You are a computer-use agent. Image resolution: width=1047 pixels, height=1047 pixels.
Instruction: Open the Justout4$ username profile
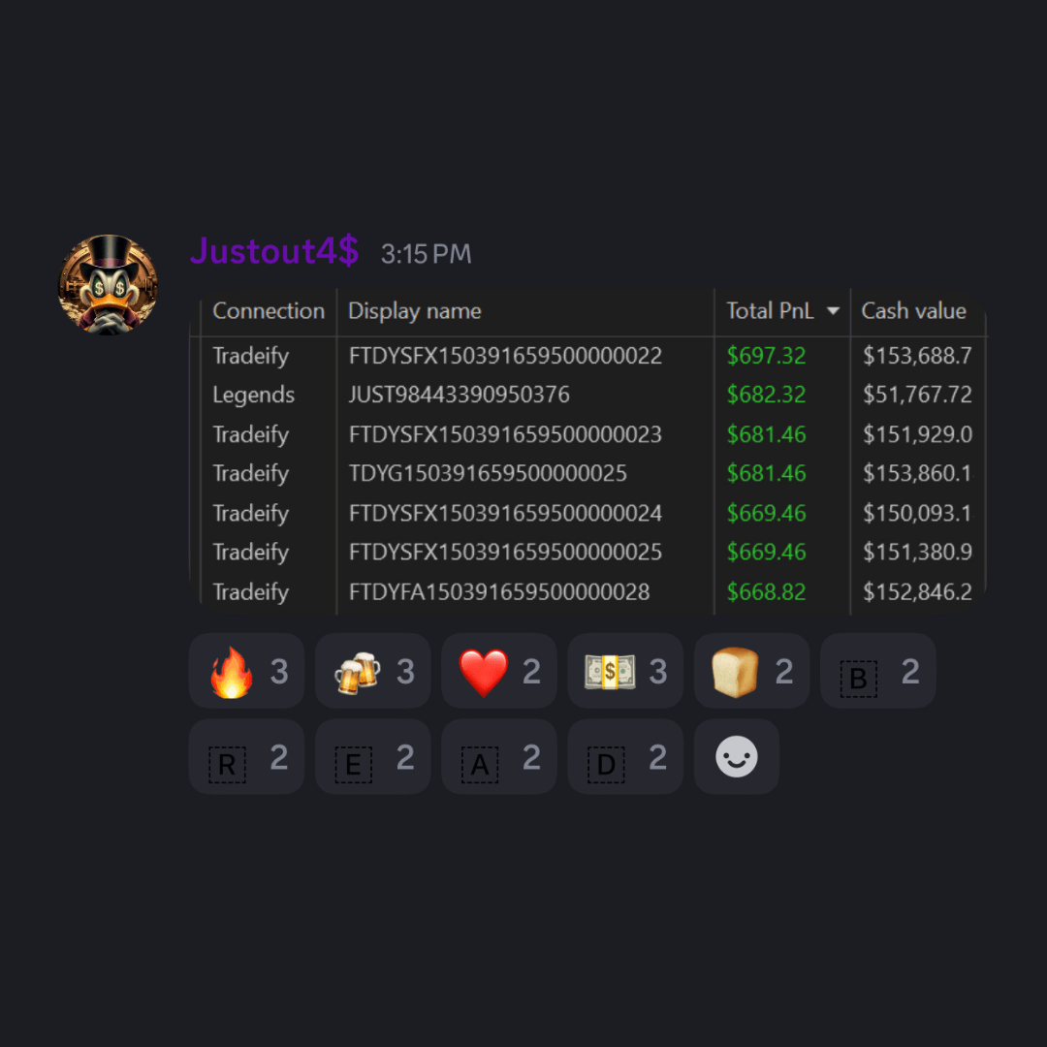(x=274, y=251)
